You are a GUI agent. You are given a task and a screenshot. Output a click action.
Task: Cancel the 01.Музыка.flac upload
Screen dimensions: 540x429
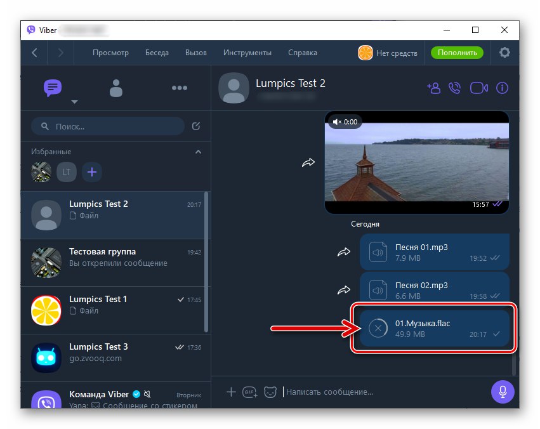point(378,328)
